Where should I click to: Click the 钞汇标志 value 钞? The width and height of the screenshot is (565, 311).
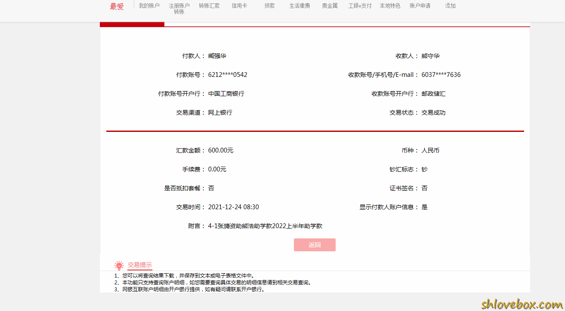click(425, 169)
